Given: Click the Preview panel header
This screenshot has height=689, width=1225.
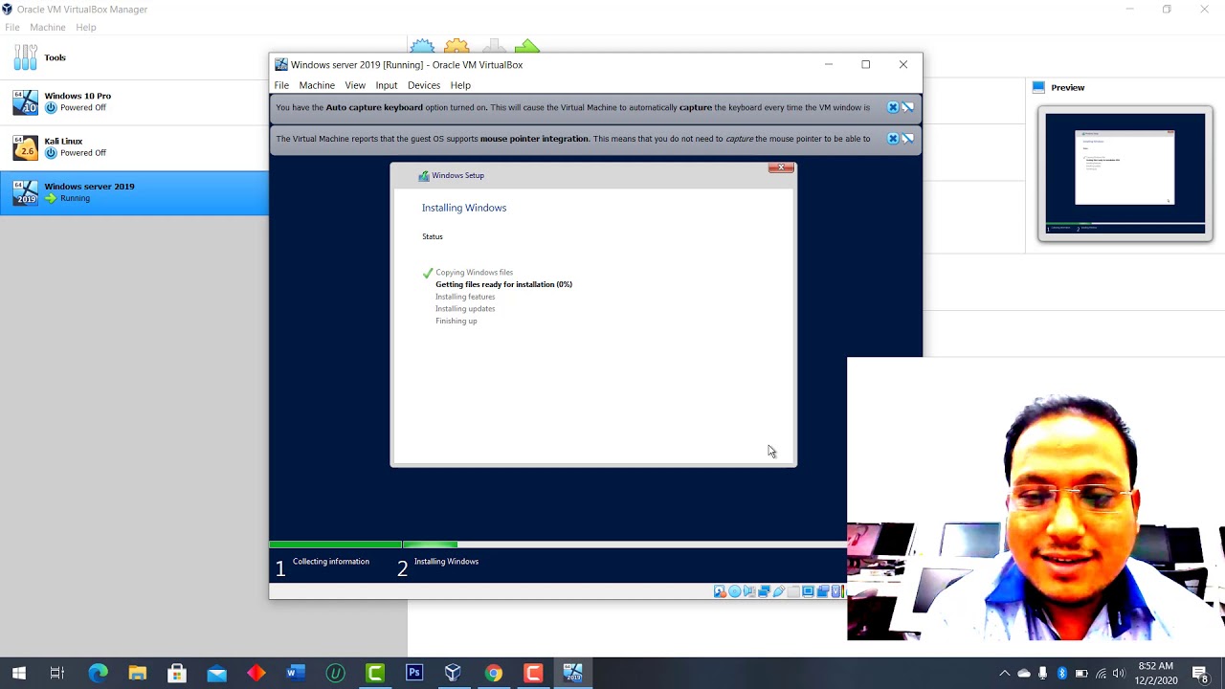Looking at the screenshot, I should tap(1067, 87).
